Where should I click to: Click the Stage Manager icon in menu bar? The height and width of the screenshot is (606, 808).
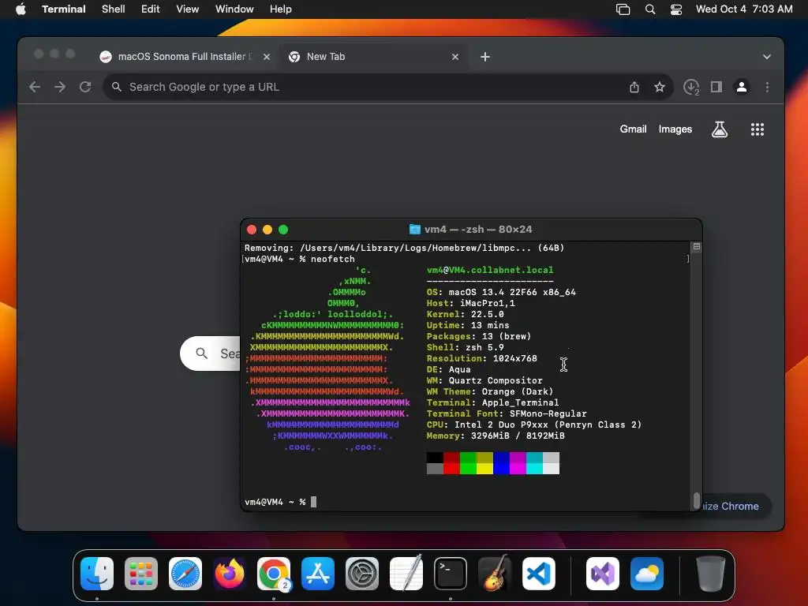tap(623, 9)
